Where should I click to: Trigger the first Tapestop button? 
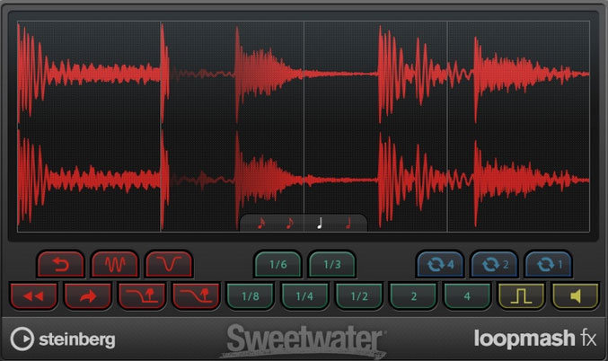point(142,296)
